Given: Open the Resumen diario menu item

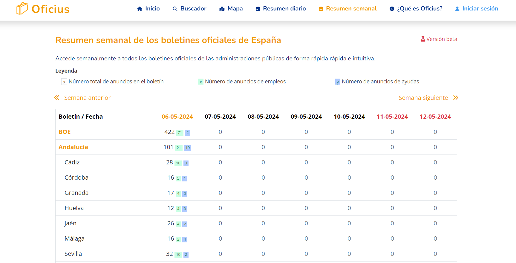Looking at the screenshot, I should click(284, 9).
